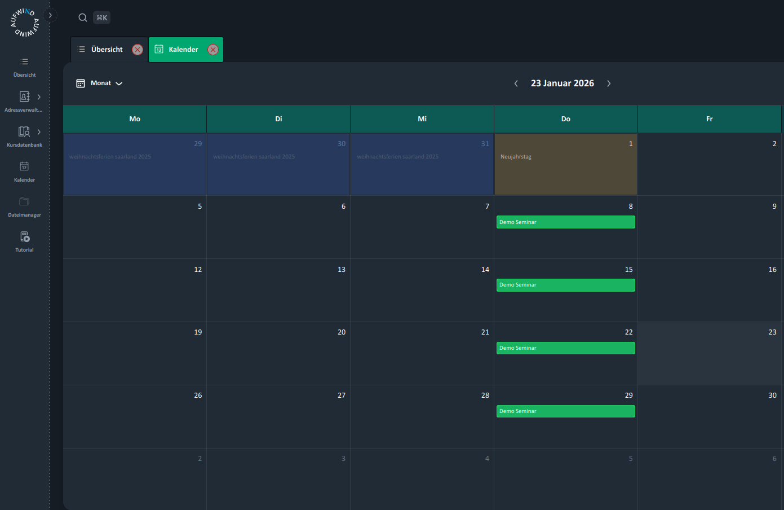This screenshot has height=510, width=784.
Task: Open the Kursdatenbank sidebar icon
Action: [24, 132]
